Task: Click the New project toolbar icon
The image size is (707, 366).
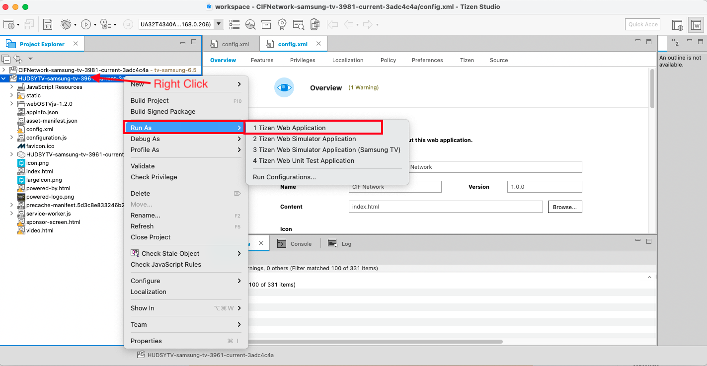Action: click(8, 24)
